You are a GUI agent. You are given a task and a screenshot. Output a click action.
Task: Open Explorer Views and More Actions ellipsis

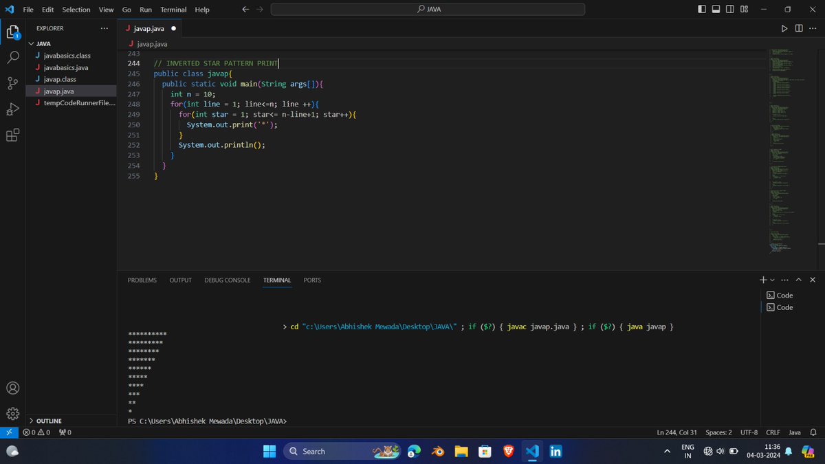(x=104, y=28)
